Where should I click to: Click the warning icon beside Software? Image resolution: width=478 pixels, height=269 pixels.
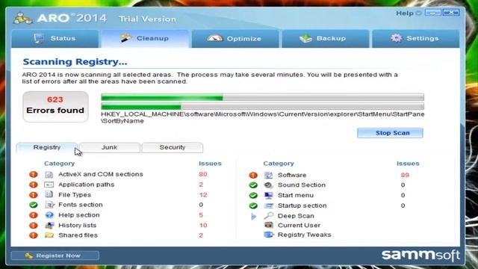tap(253, 175)
